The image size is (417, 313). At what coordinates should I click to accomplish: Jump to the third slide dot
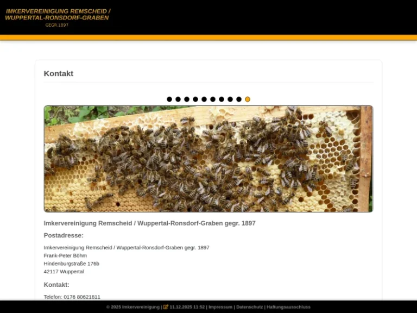187,99
